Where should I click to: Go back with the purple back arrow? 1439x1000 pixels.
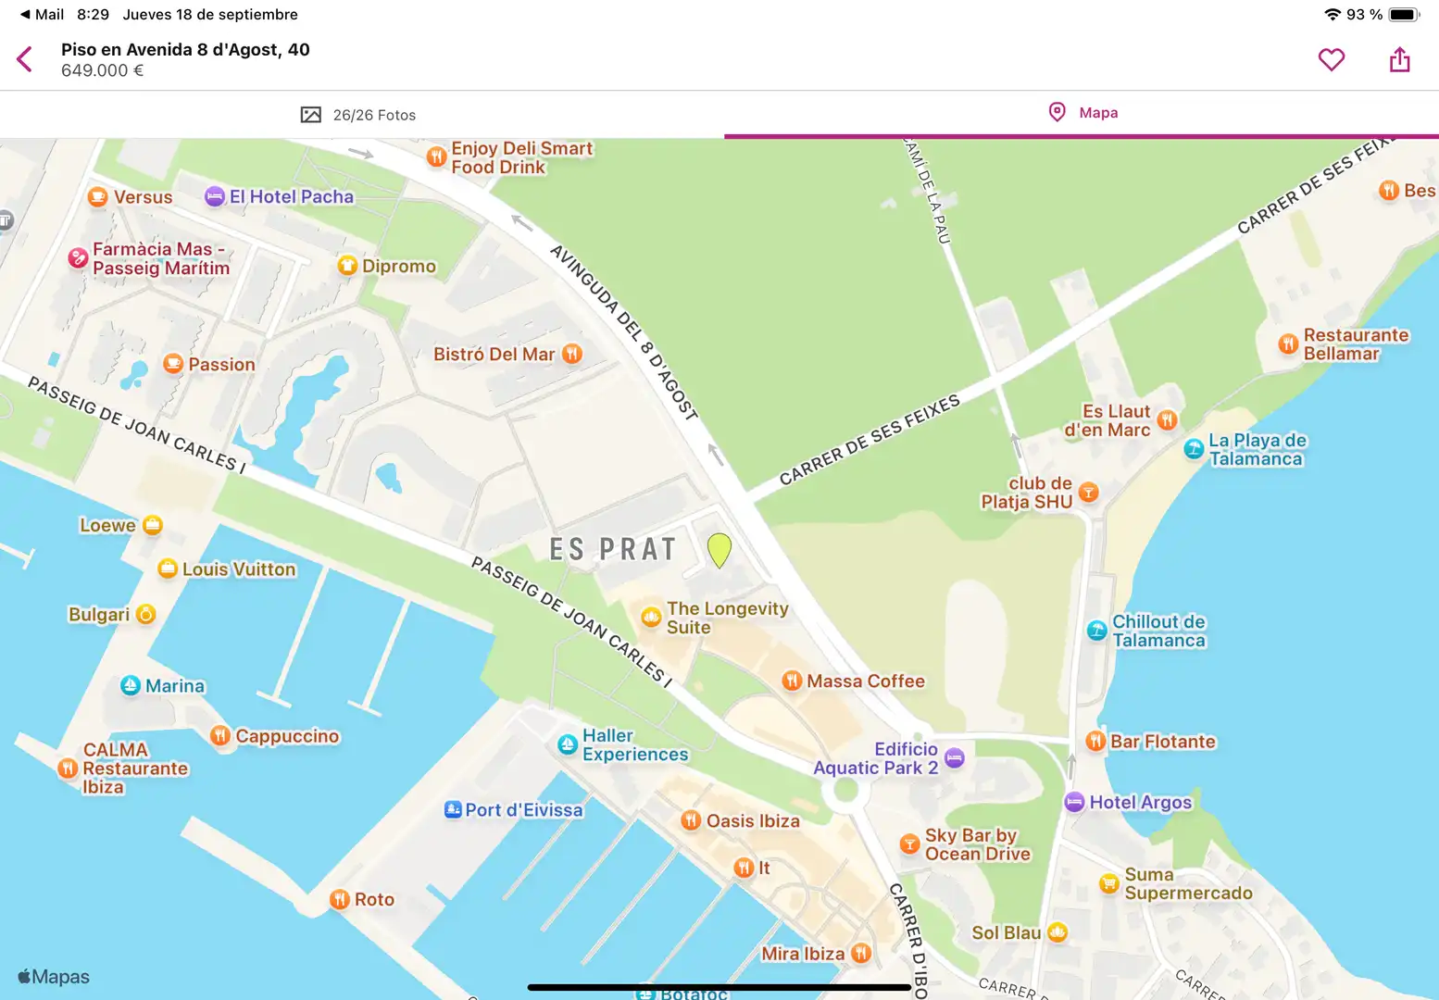25,60
